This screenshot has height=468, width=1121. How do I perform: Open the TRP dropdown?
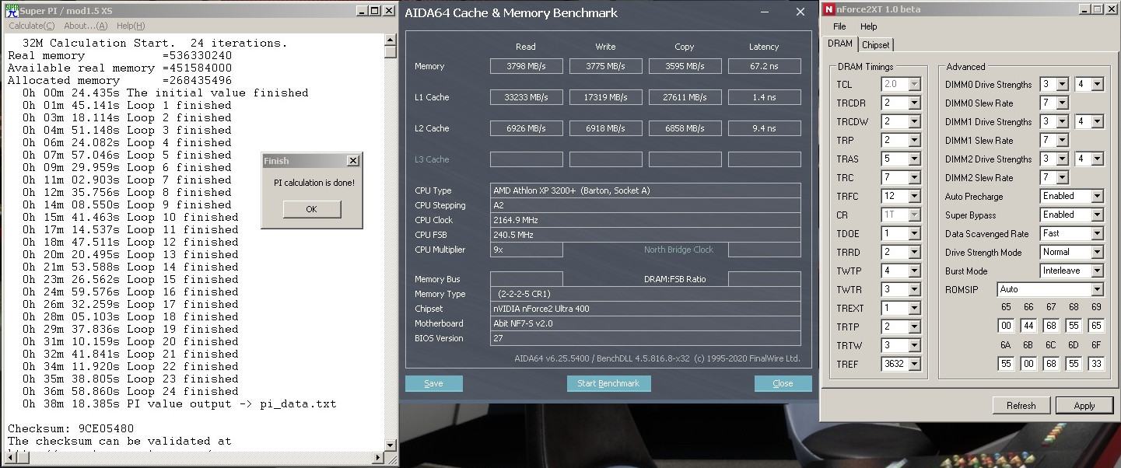click(914, 140)
